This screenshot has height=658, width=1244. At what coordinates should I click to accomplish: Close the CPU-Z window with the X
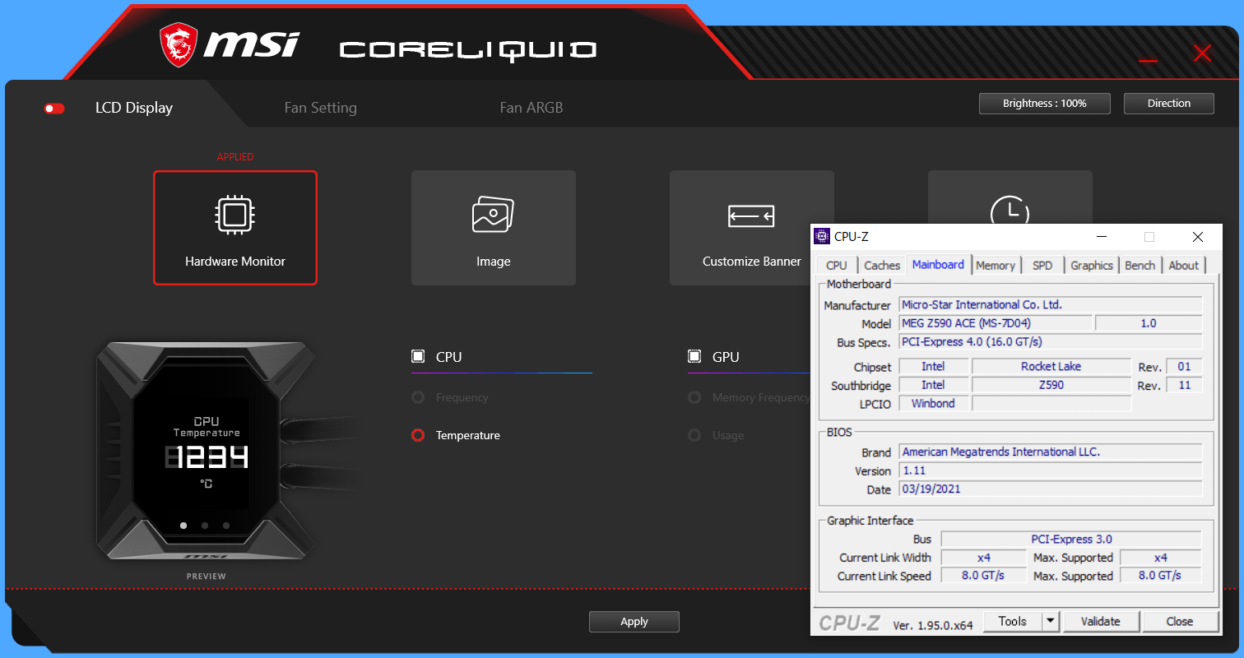tap(1197, 237)
